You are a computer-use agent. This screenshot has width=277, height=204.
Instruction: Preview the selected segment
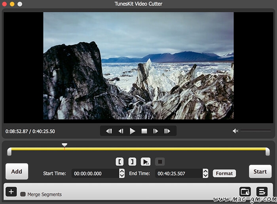pyautogui.click(x=146, y=162)
